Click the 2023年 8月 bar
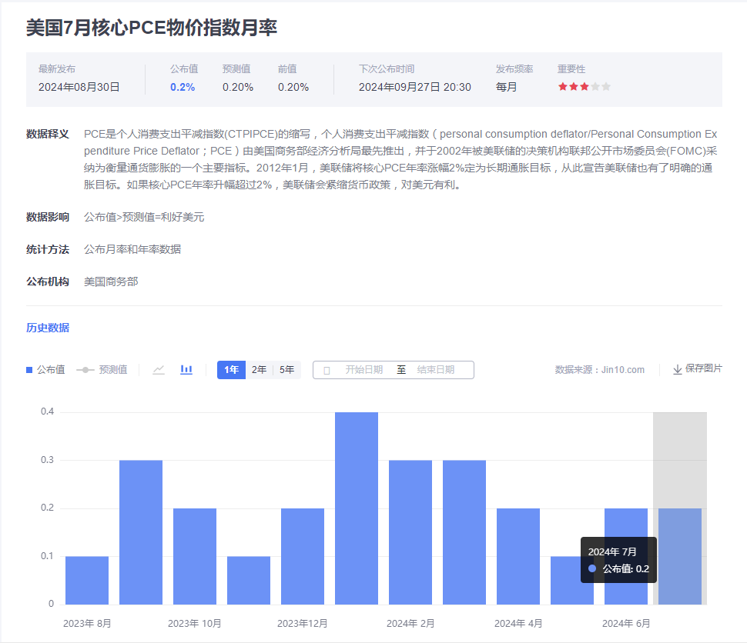The width and height of the screenshot is (747, 643). pyautogui.click(x=87, y=580)
